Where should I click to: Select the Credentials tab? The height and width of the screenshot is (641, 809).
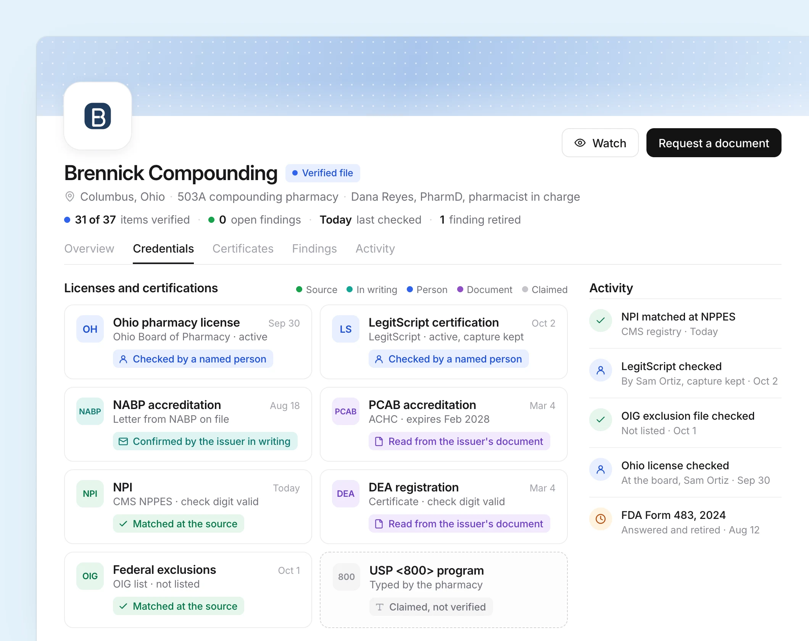click(x=163, y=249)
